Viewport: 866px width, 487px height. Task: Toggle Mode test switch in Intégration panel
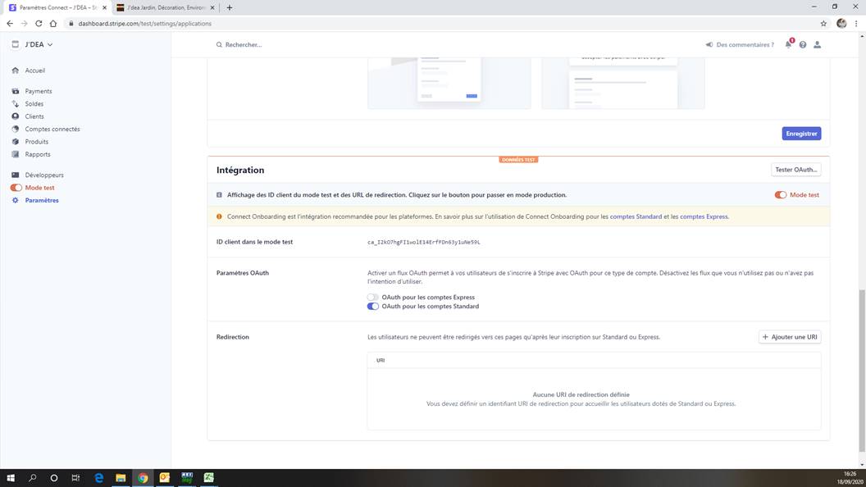tap(781, 195)
